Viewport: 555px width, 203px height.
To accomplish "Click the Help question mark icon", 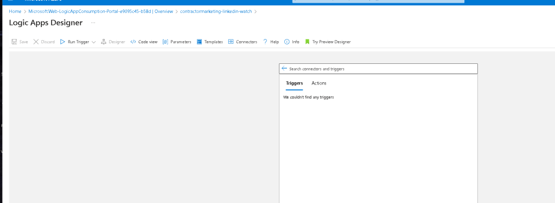I will [265, 42].
